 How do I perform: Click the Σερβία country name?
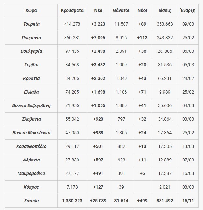[31, 65]
